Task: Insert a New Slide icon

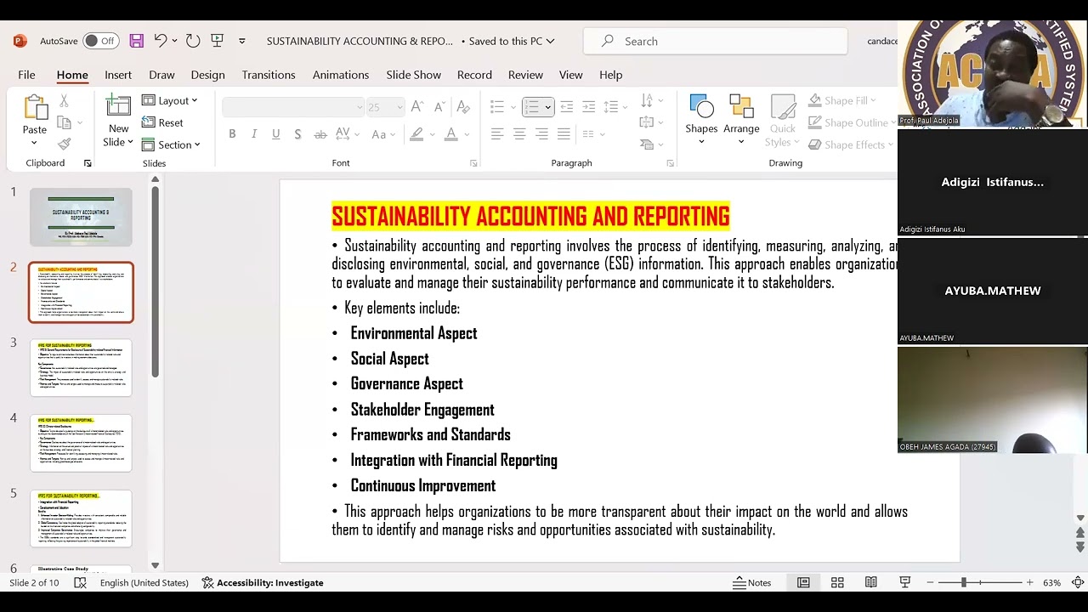Action: click(118, 107)
